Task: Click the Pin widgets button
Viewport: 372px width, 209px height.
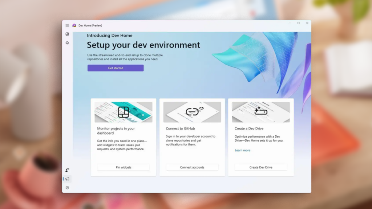Action: 124,167
